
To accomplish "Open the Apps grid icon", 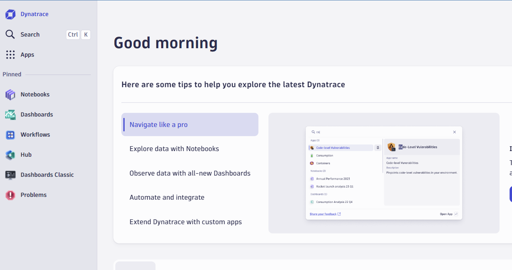I will pyautogui.click(x=10, y=55).
